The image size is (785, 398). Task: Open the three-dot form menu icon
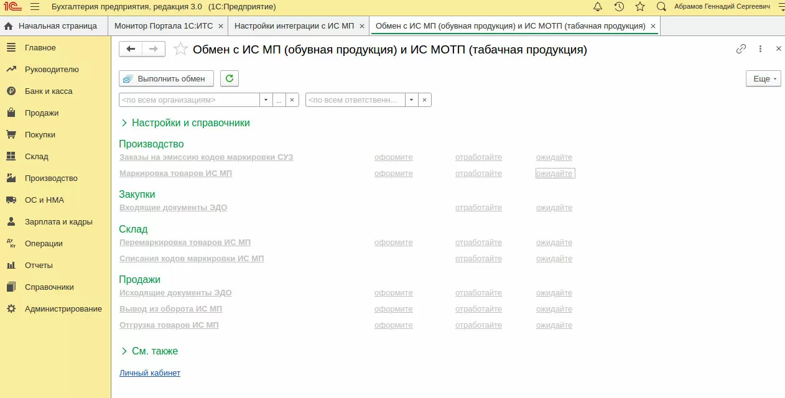tap(760, 49)
